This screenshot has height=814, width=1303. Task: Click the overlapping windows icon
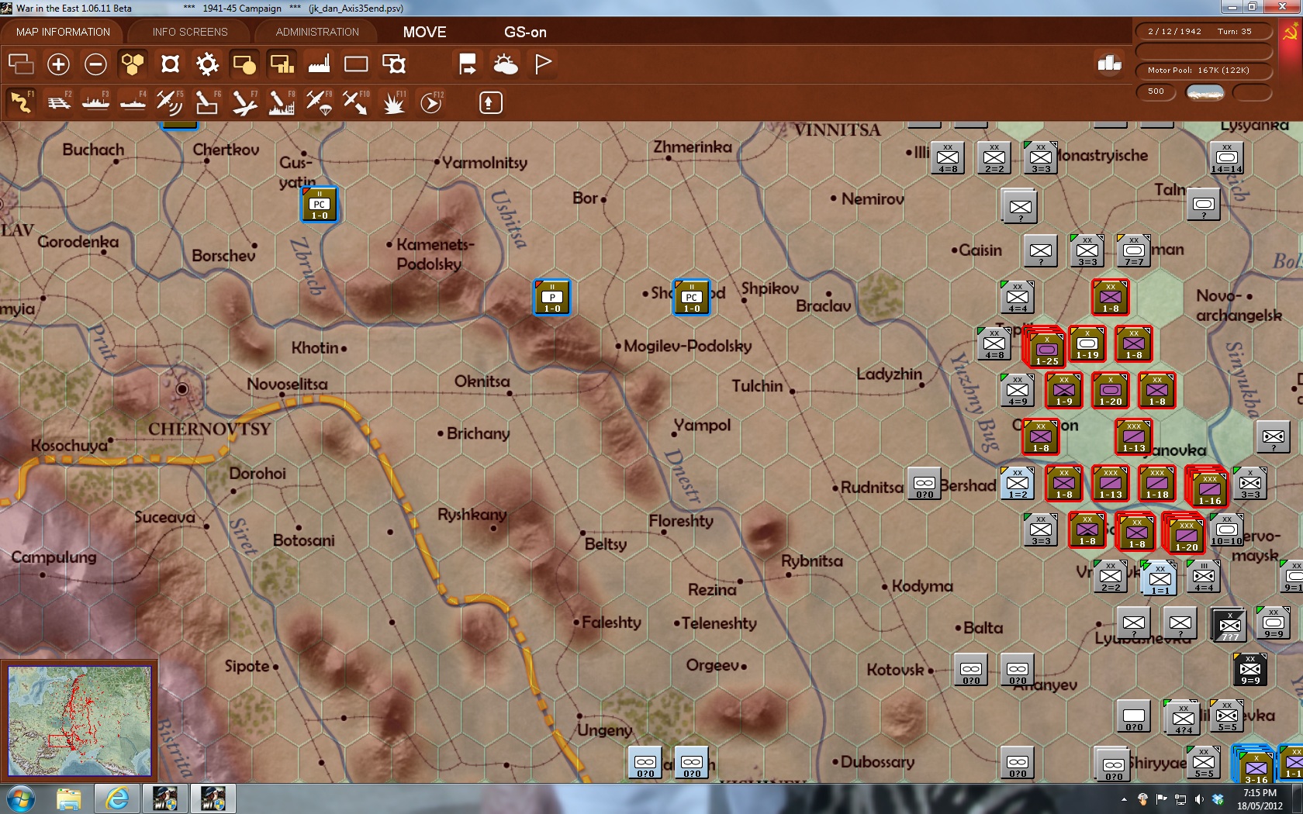click(21, 64)
